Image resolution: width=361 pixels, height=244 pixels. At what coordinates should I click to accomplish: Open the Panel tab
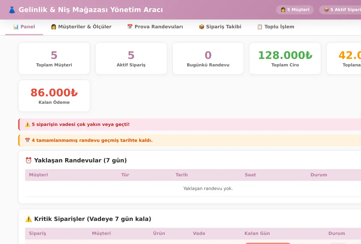click(x=24, y=27)
